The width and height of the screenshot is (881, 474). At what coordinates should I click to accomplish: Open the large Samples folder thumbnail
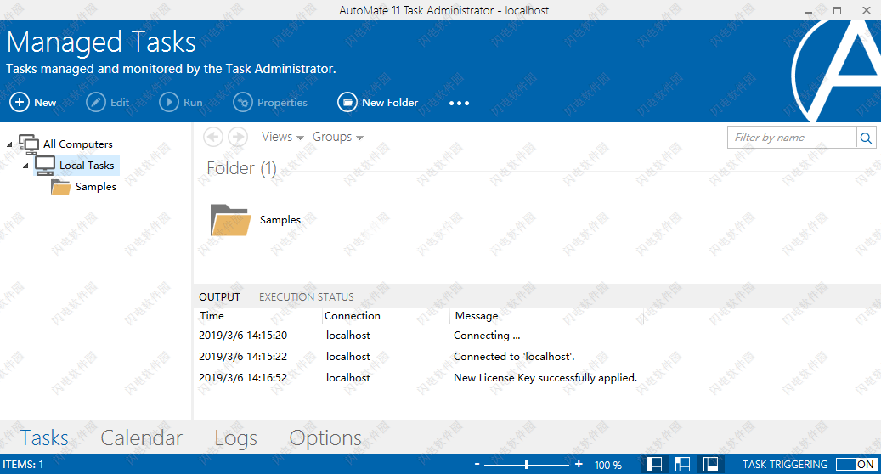coord(230,220)
